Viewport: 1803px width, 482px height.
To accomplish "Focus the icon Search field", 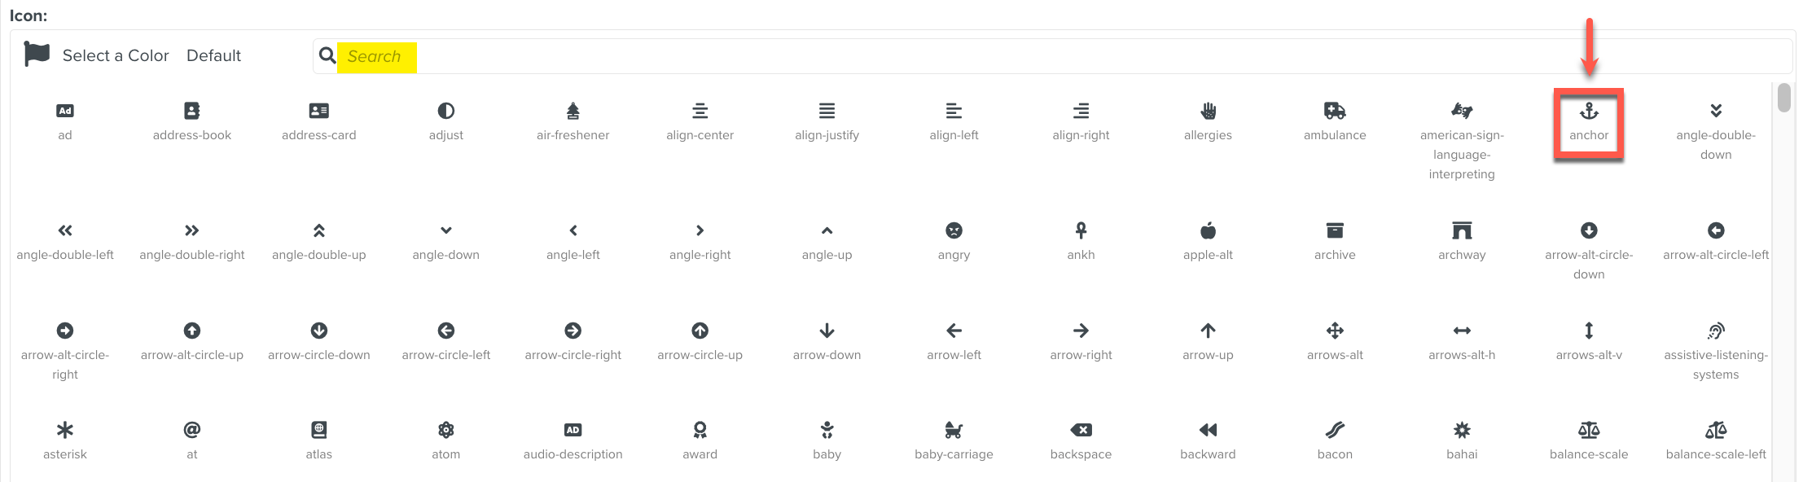I will pos(1059,56).
